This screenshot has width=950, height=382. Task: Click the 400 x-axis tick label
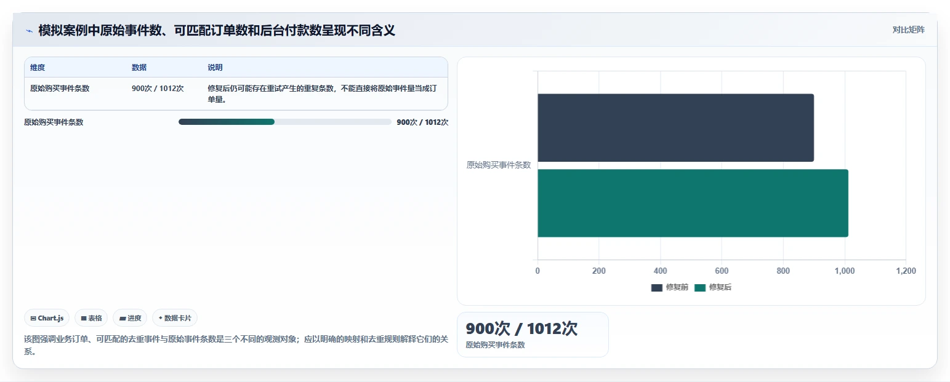[x=661, y=271]
